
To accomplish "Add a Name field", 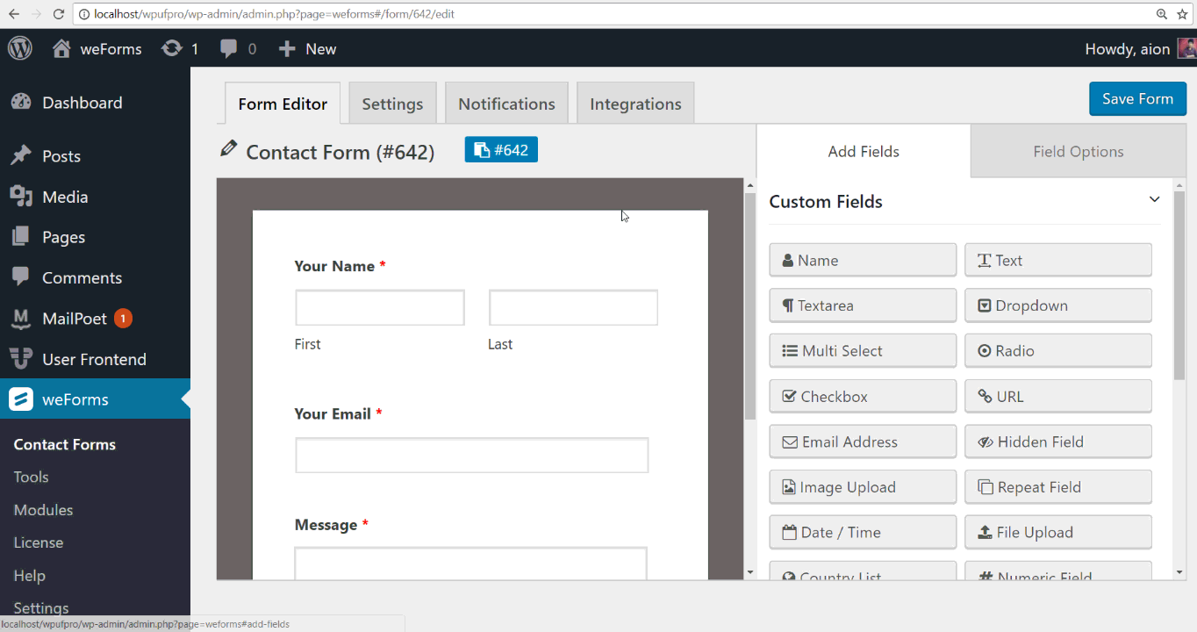I will [x=863, y=260].
